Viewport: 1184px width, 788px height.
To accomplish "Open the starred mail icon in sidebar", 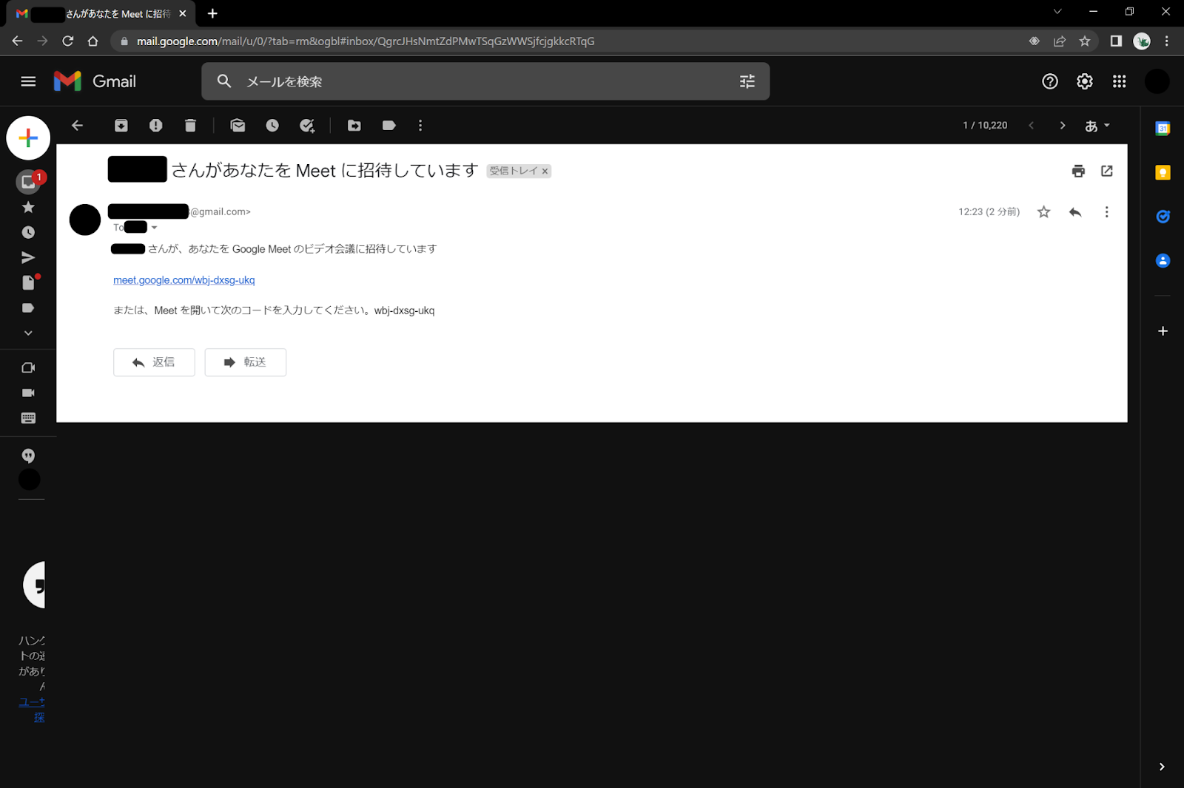I will point(28,207).
